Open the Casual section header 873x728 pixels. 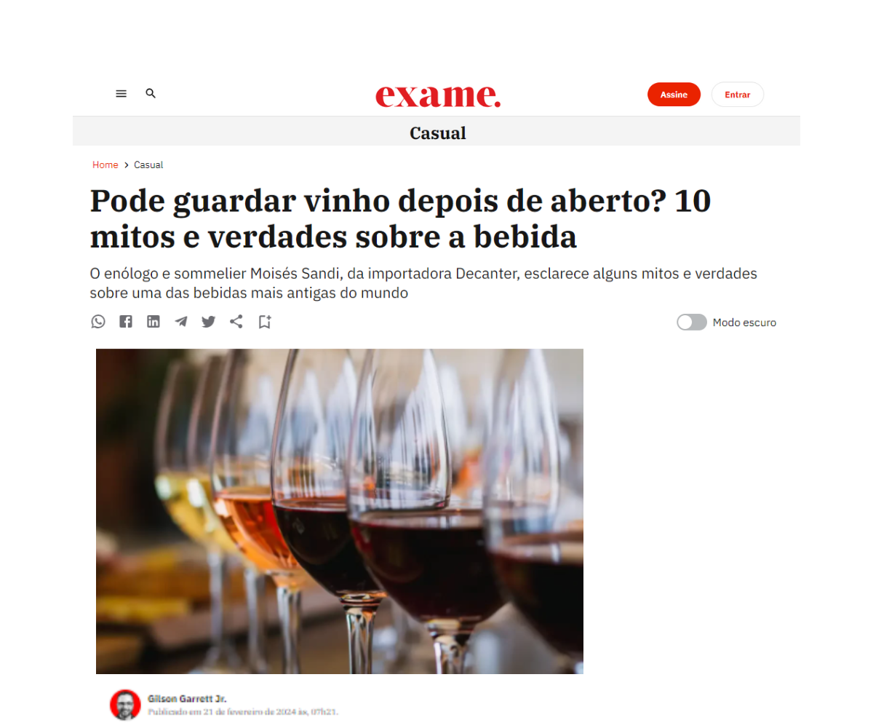pyautogui.click(x=438, y=133)
